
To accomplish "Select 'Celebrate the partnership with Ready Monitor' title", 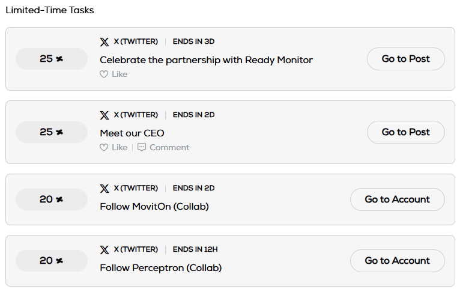I will [206, 60].
